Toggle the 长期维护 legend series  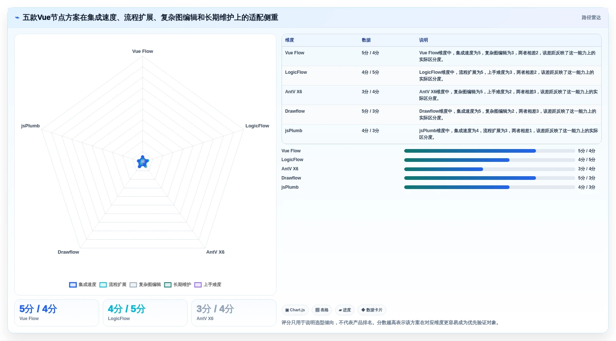tap(178, 284)
